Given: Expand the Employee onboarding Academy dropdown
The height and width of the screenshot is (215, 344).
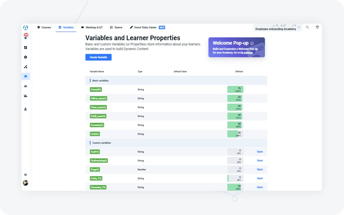Looking at the screenshot, I should 299,27.
